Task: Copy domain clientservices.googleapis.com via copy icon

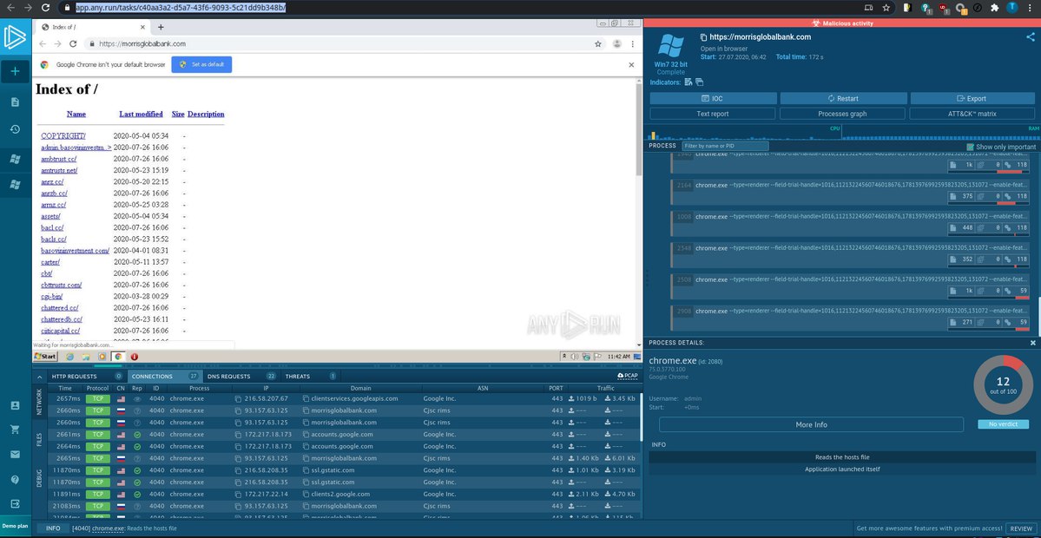Action: 306,398
